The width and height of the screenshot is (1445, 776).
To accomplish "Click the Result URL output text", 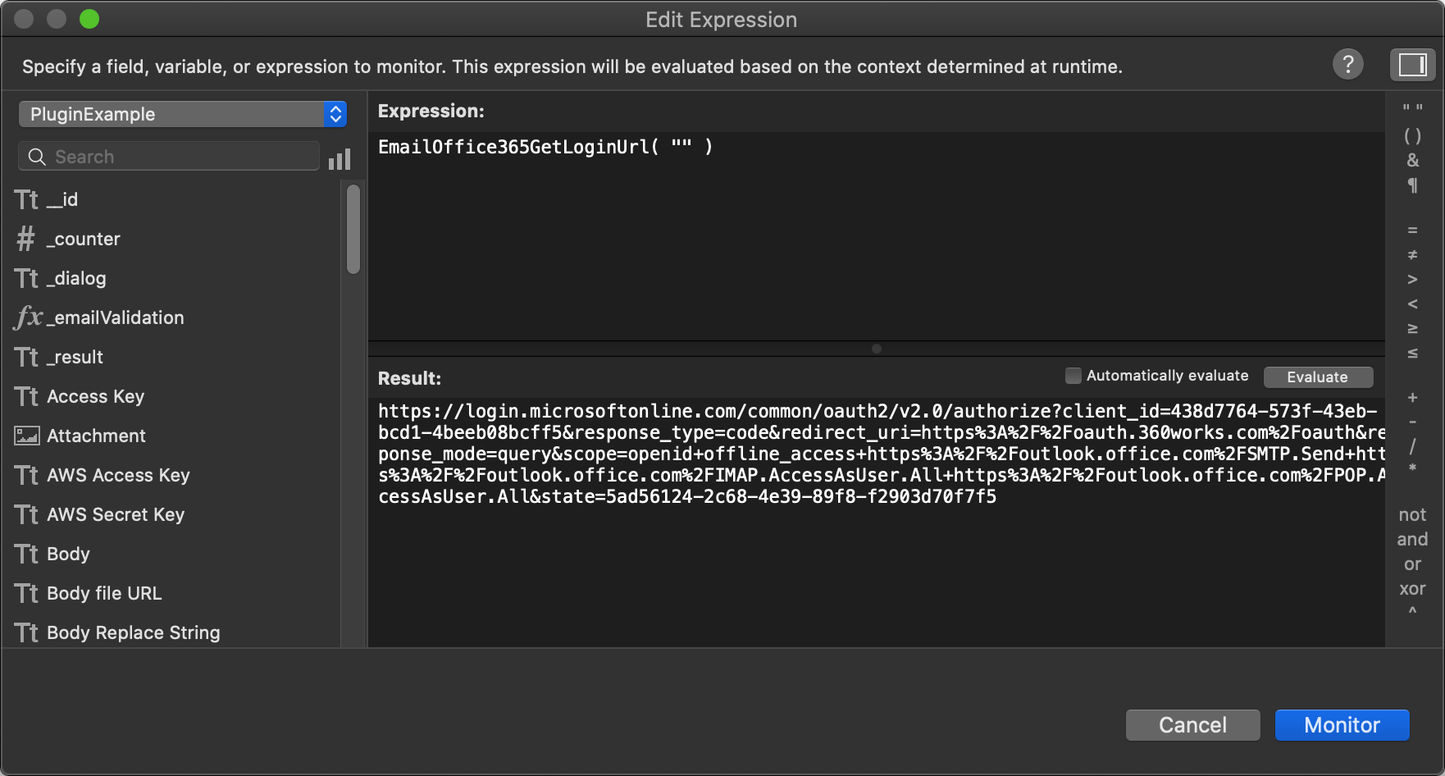I will point(882,454).
